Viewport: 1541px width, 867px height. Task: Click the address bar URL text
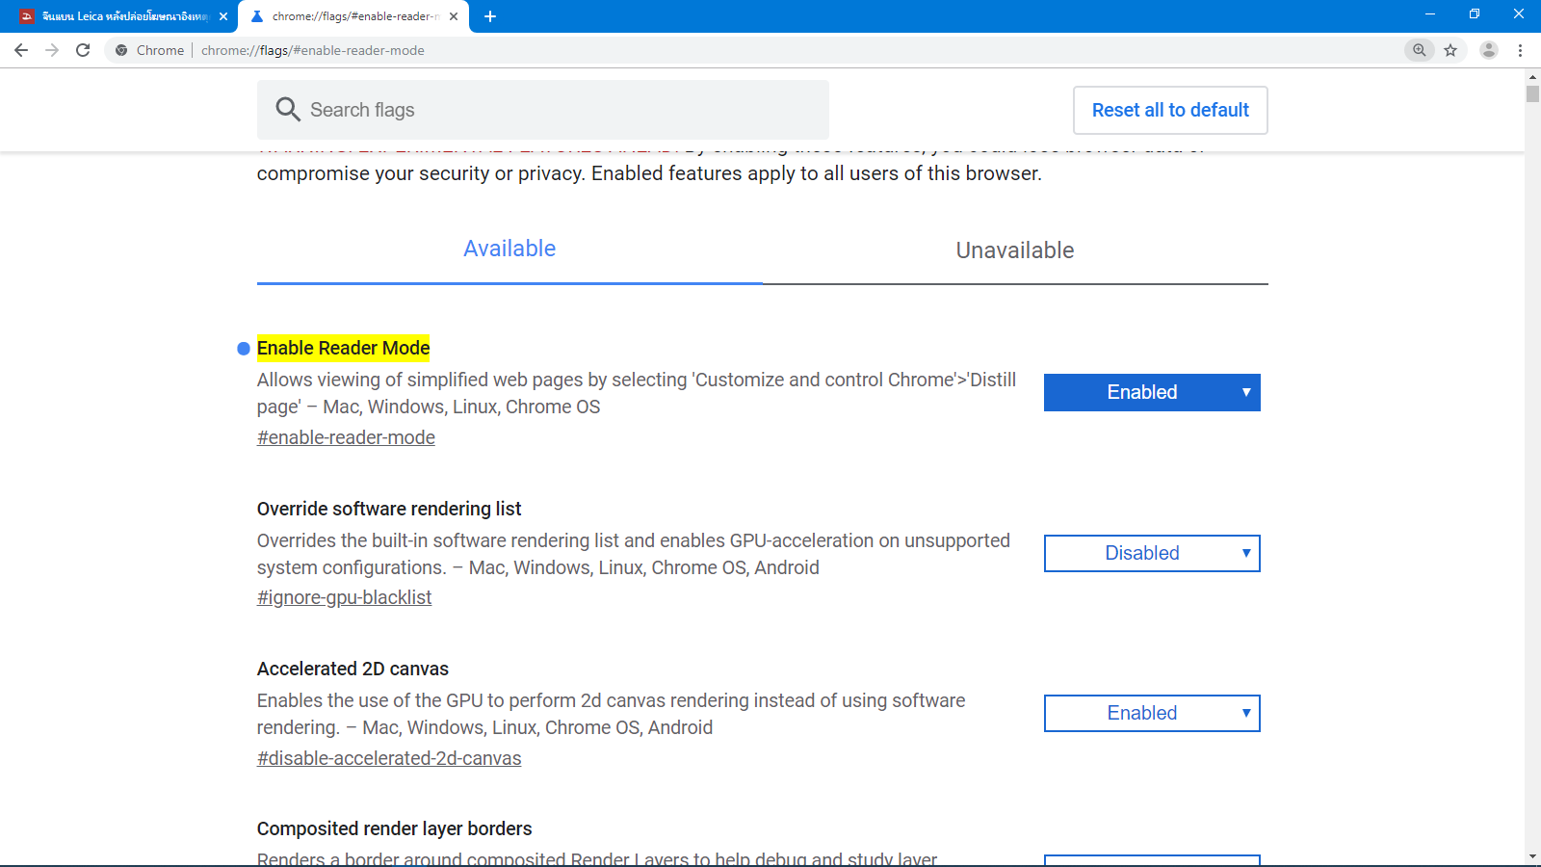313,50
